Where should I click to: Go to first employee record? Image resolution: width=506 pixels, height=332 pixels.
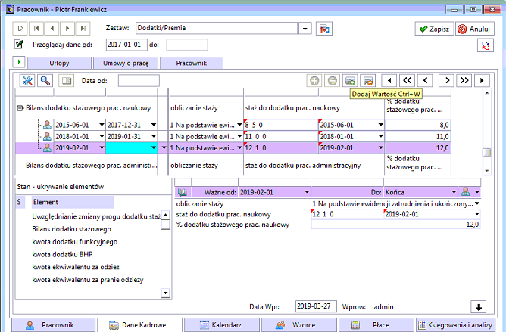pos(36,29)
